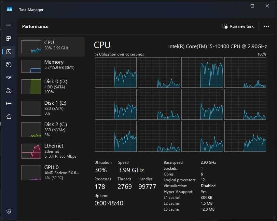Select the Ethernet performance item
The image size is (277, 221).
51,151
